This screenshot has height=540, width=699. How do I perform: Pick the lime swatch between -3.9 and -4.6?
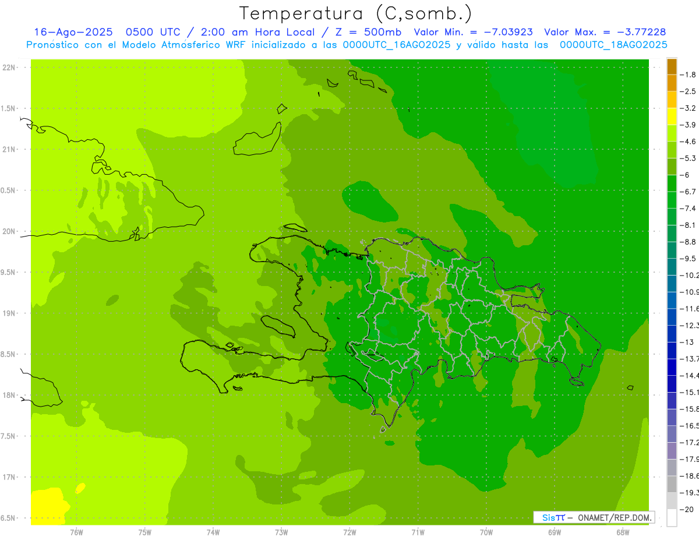pos(672,133)
